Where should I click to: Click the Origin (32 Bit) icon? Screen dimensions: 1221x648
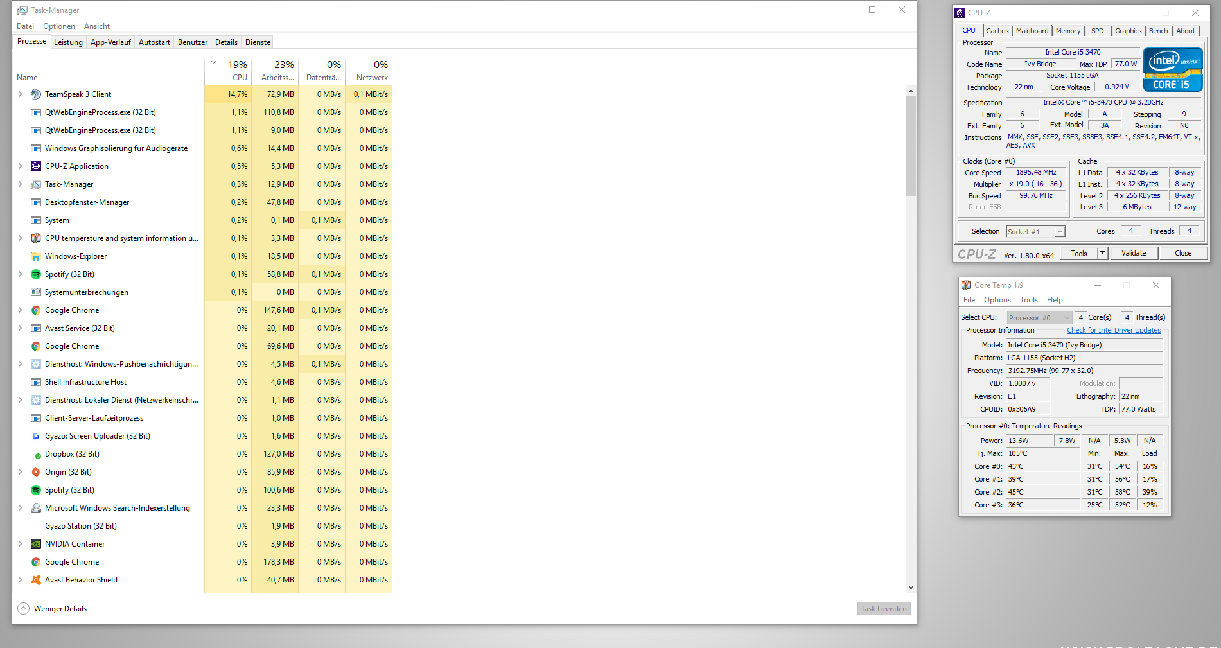point(36,472)
